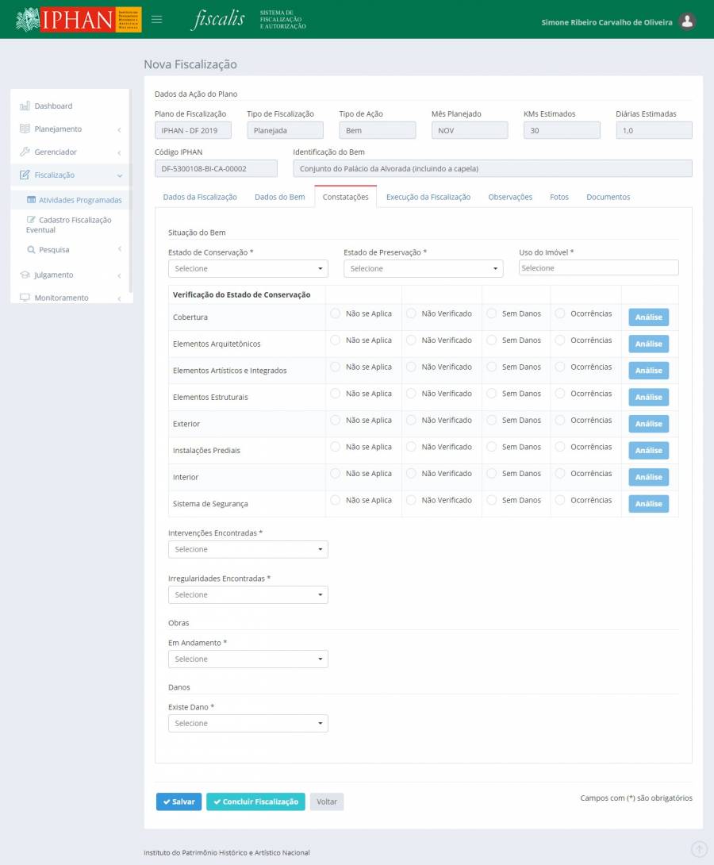This screenshot has width=714, height=865.
Task: Go to the Fotos tab
Action: click(x=559, y=197)
